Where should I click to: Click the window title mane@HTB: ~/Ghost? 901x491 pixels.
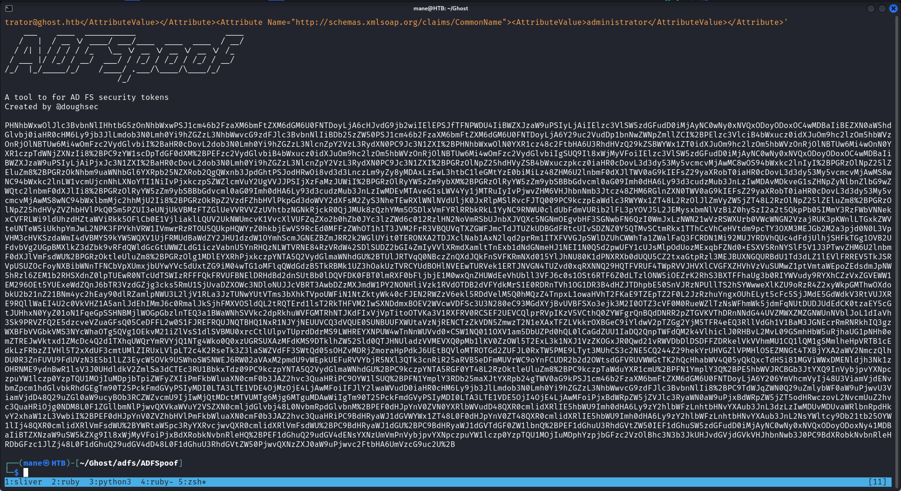(x=441, y=8)
